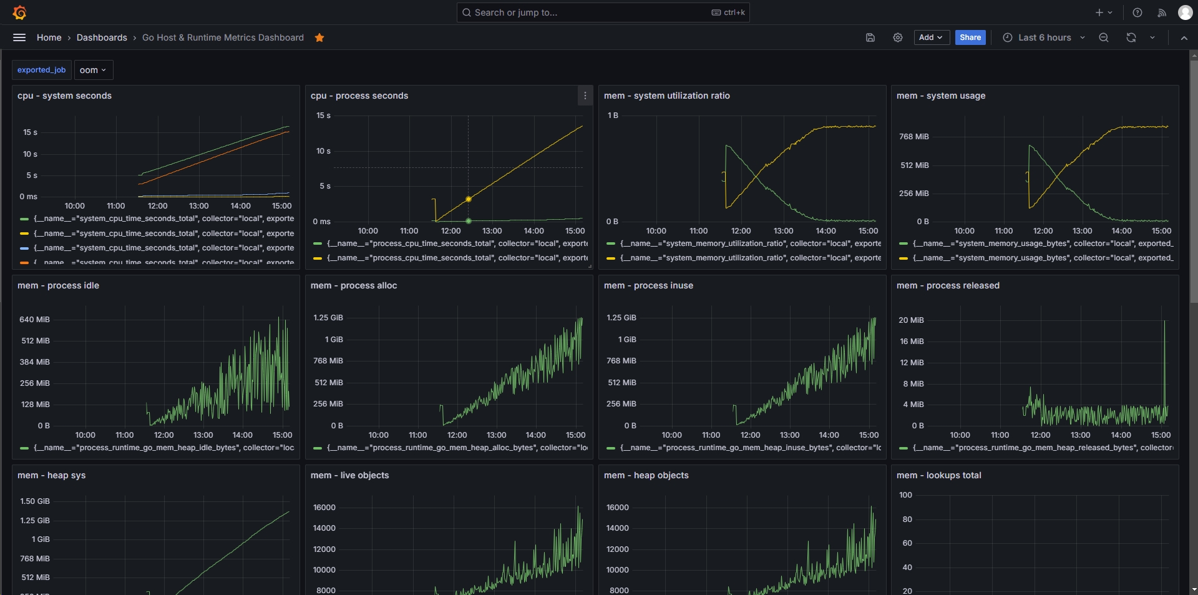Toggle heap_idle_bytes series in process idle legend
Image resolution: width=1198 pixels, height=595 pixels.
(x=163, y=448)
